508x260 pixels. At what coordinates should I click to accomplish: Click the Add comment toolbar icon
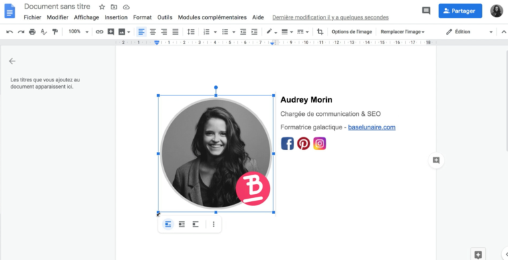point(111,31)
